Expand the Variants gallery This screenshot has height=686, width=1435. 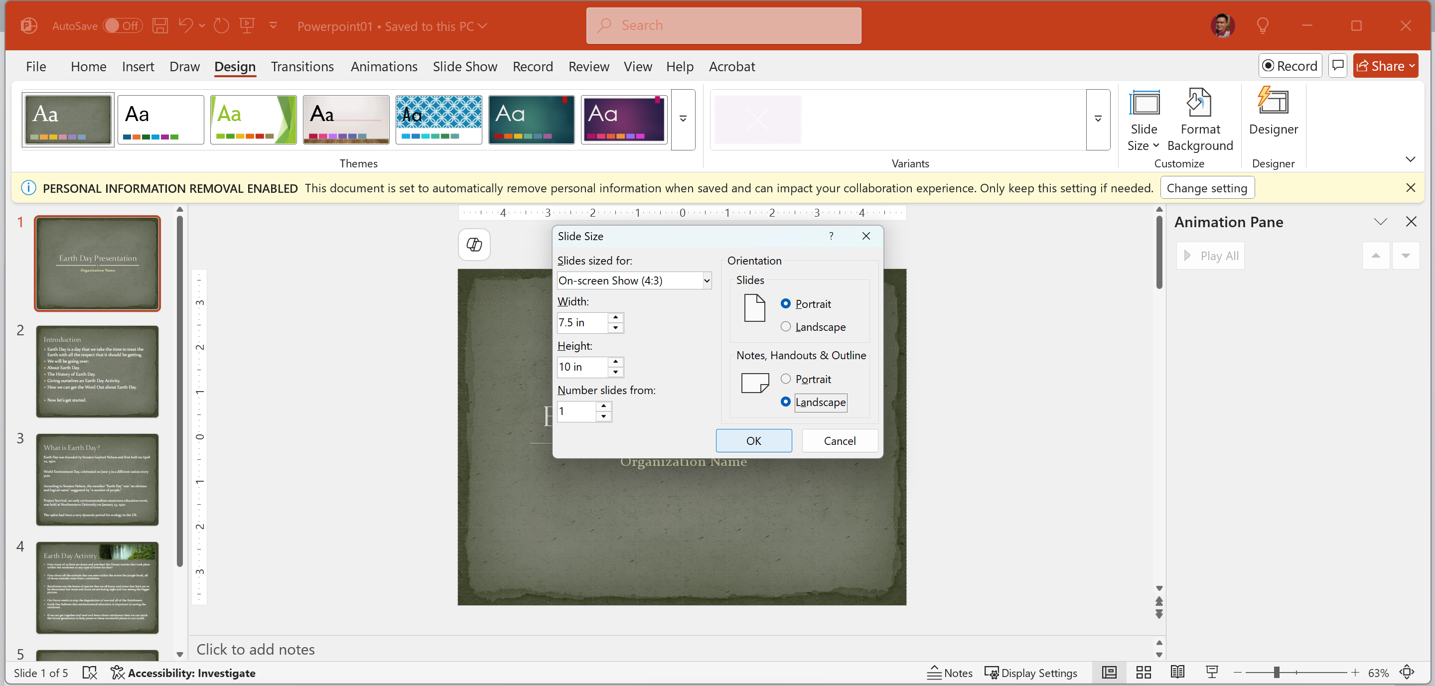1097,119
